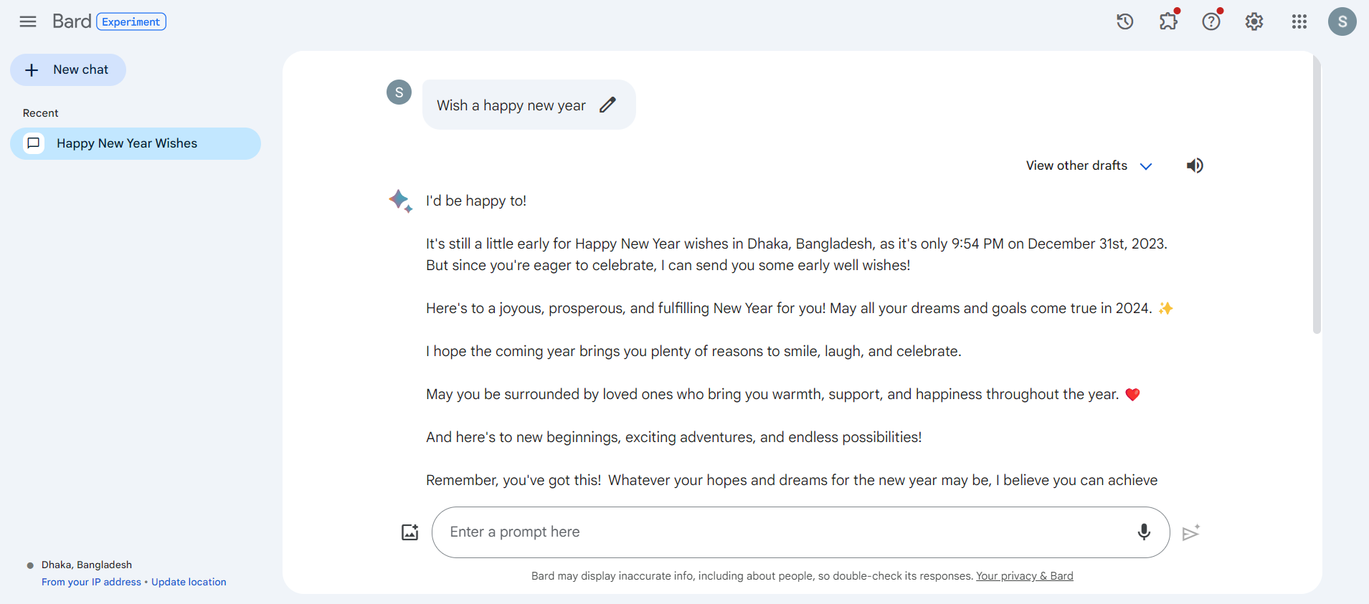Viewport: 1369px width, 604px height.
Task: Edit the 'Wish a happy new year' prompt
Action: [x=607, y=105]
